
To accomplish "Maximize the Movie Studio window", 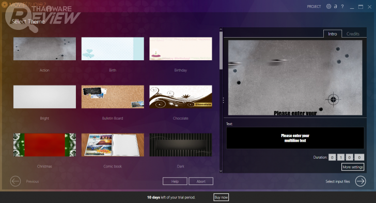I will (361, 7).
